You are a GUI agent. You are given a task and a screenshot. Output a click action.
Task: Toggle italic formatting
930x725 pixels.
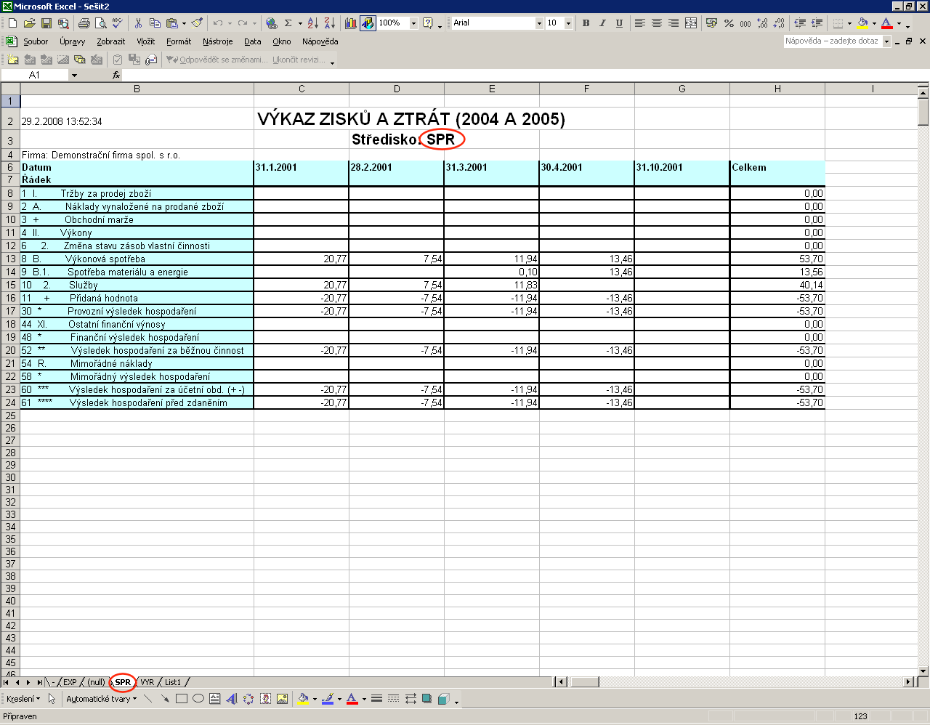click(x=602, y=23)
